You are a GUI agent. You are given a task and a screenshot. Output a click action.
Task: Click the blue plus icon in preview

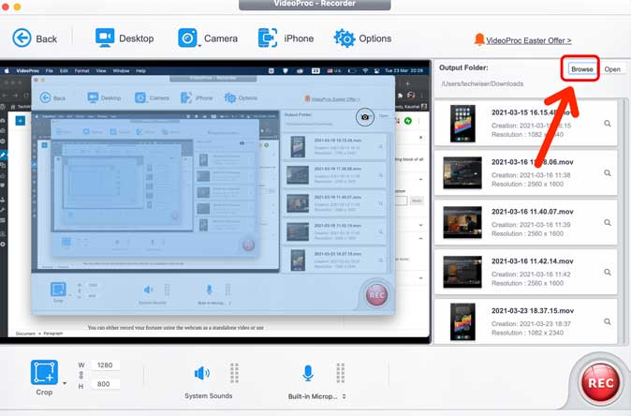[20, 121]
